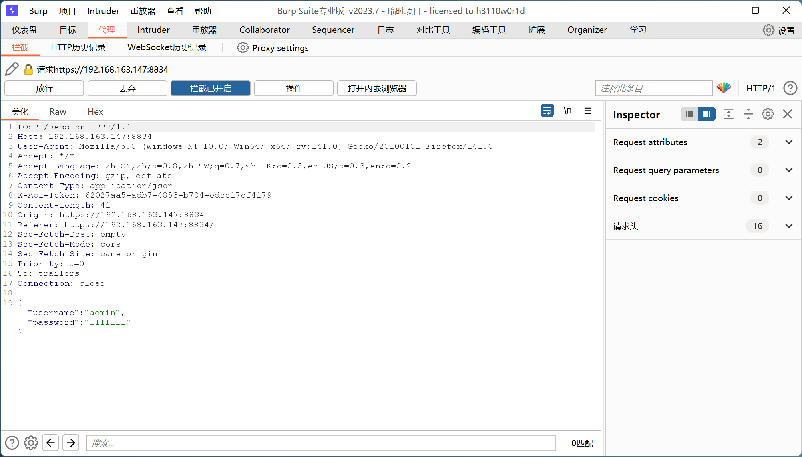Toggle word wrap icon in editor
This screenshot has width=802, height=457.
click(x=547, y=111)
